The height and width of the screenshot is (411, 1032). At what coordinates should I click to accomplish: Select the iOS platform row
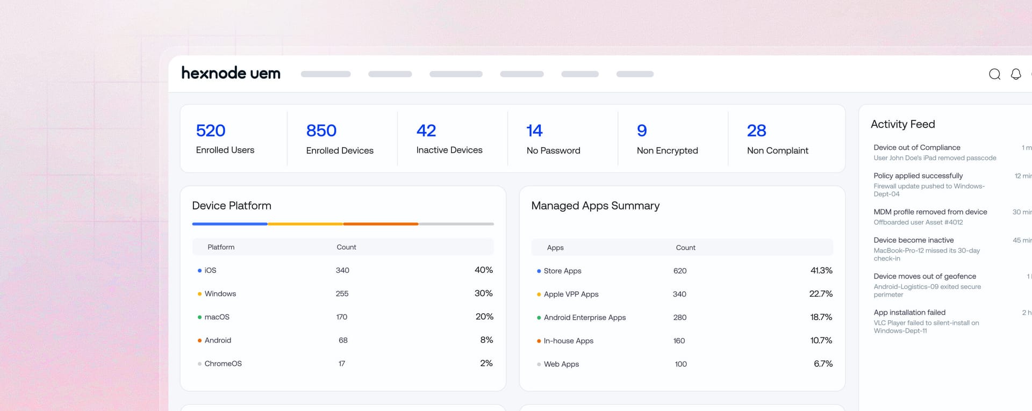[343, 270]
